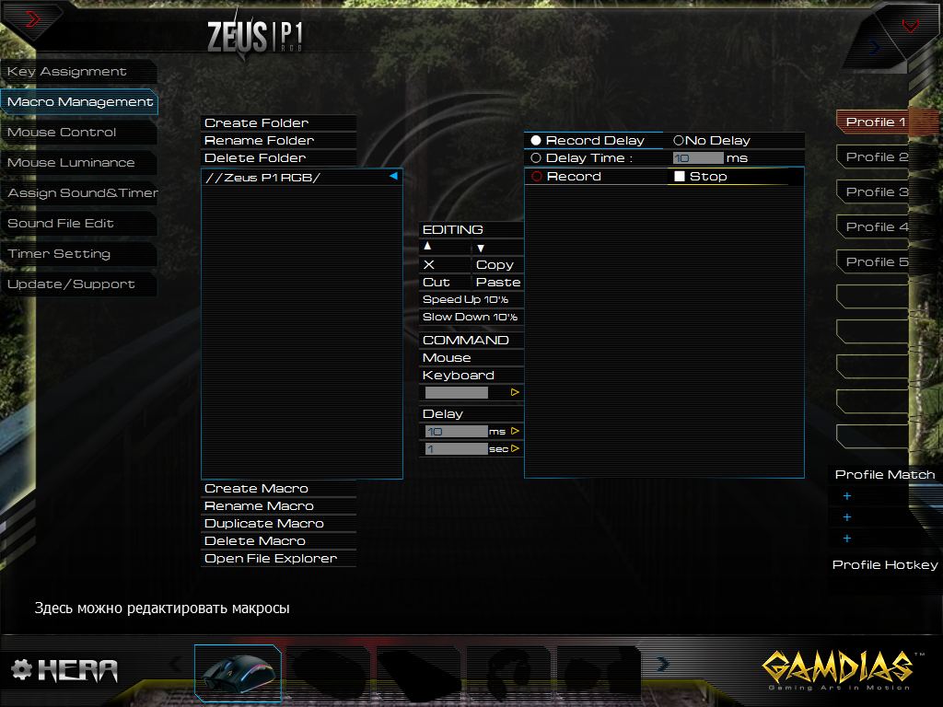
Task: Click the Profile Hotkey label
Action: pos(885,565)
